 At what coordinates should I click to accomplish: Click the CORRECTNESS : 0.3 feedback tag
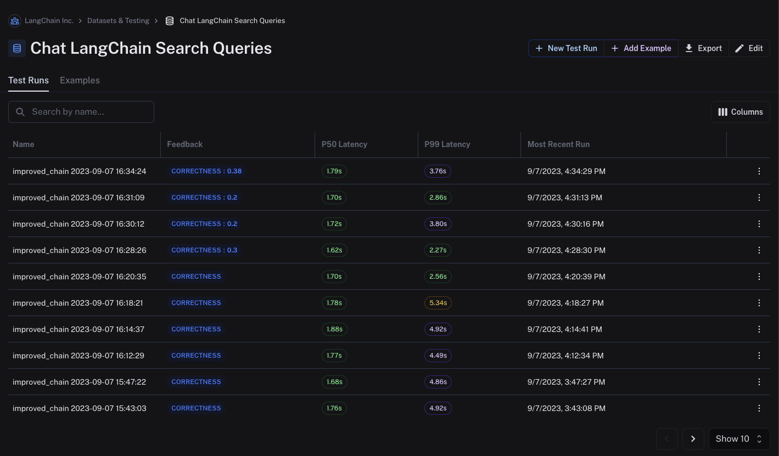204,250
